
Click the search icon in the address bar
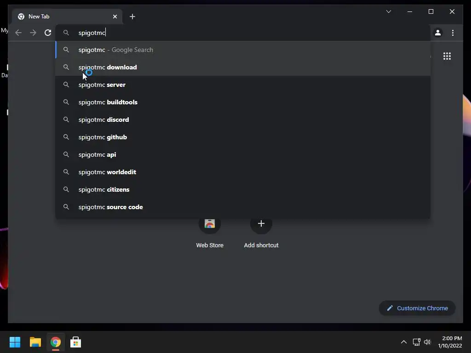point(66,33)
